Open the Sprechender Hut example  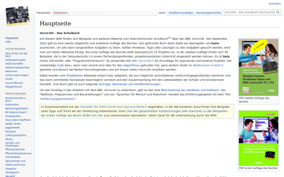[x=15, y=161]
